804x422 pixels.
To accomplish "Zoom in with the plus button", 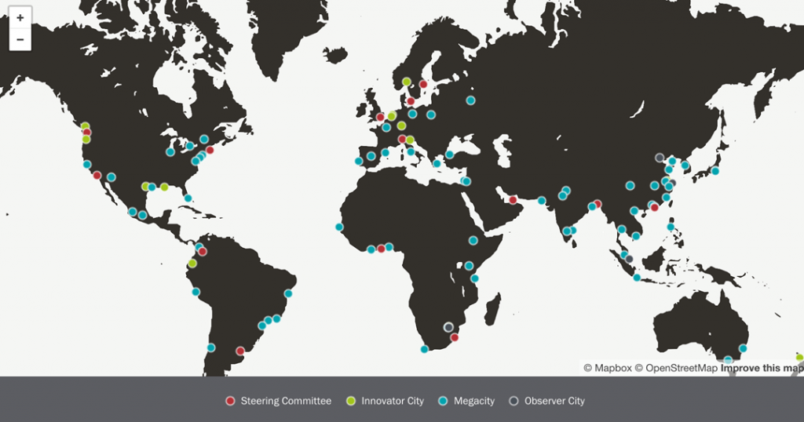I will [20, 18].
